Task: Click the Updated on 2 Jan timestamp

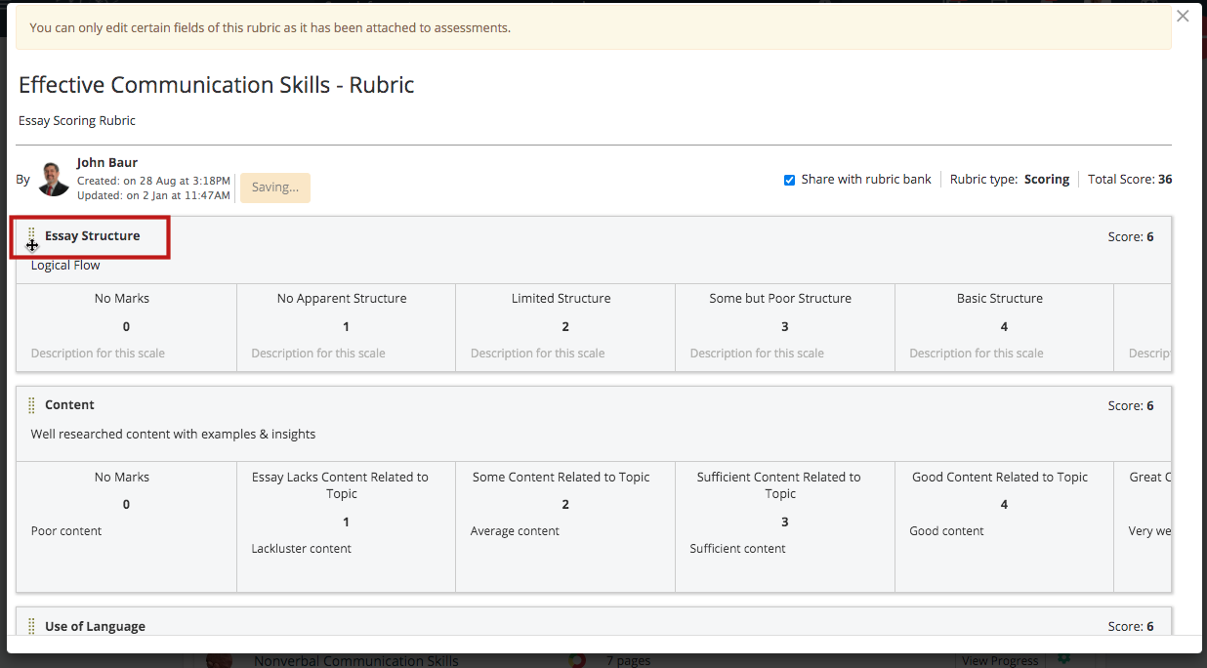Action: pos(153,195)
